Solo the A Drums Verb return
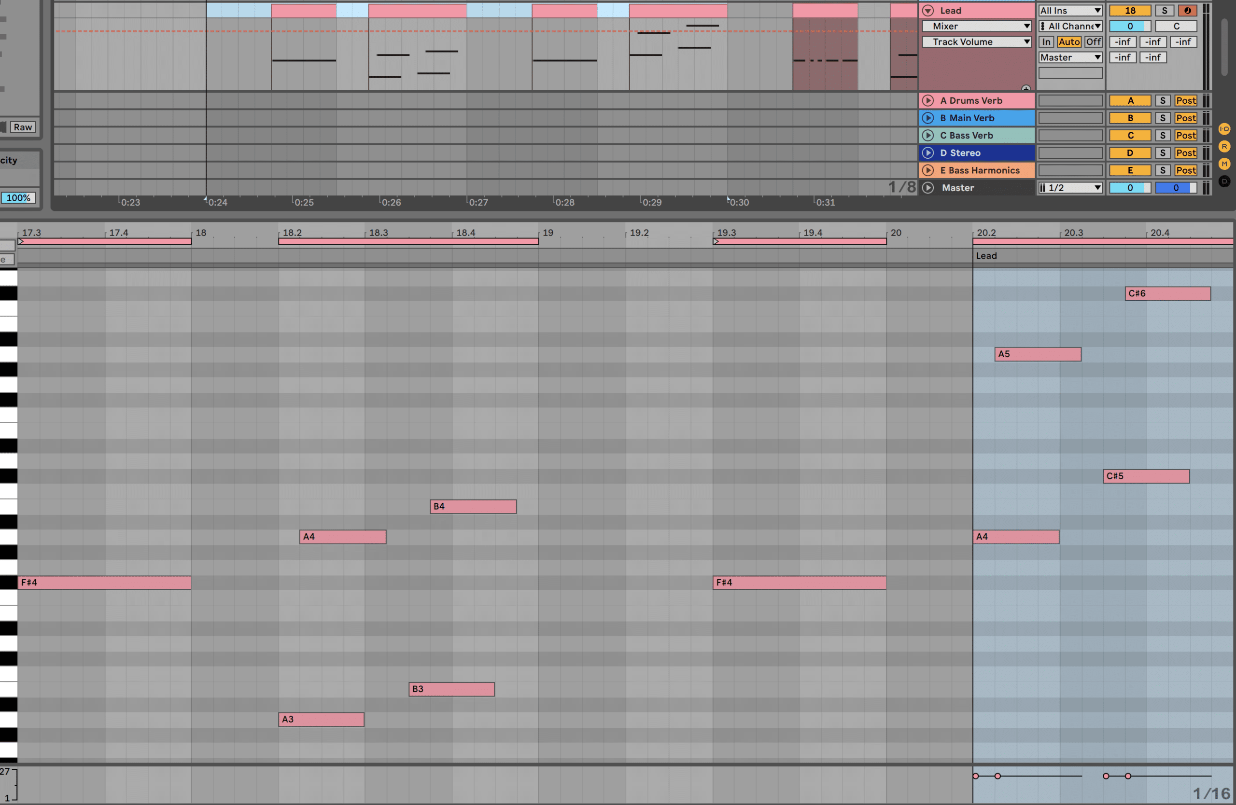 click(x=1163, y=101)
